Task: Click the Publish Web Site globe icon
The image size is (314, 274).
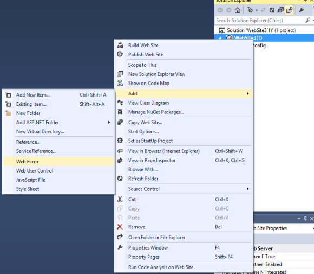Action: point(120,54)
